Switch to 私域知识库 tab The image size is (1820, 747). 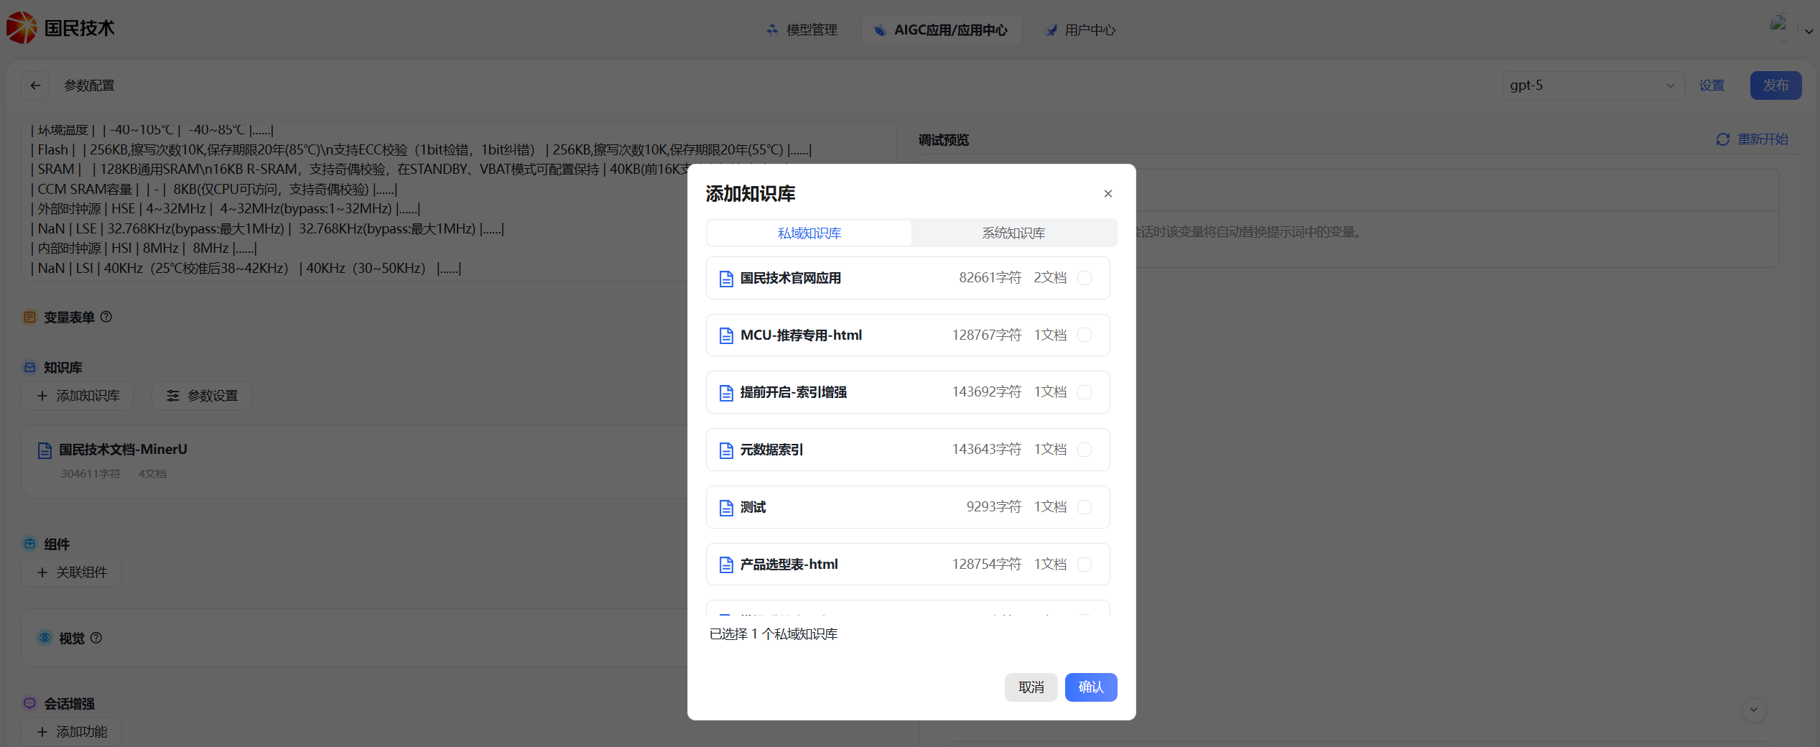tap(809, 233)
